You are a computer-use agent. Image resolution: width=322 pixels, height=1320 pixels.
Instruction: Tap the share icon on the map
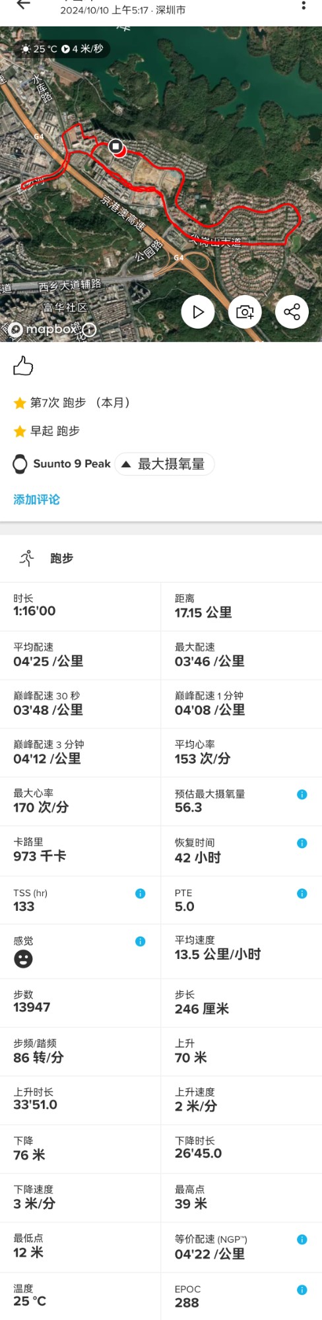pyautogui.click(x=292, y=312)
